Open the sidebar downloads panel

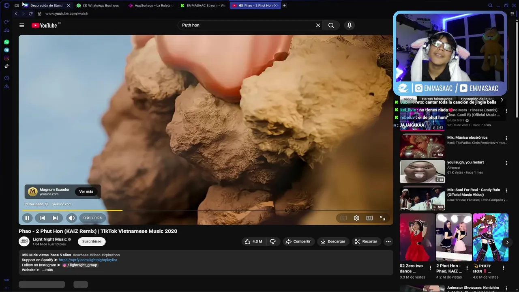pos(6,86)
